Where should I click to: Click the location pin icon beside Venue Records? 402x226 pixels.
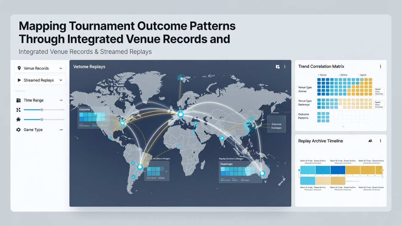click(x=19, y=68)
